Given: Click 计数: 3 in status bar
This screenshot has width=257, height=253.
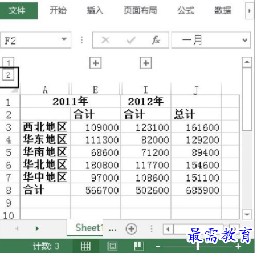Looking at the screenshot, I should point(46,246).
